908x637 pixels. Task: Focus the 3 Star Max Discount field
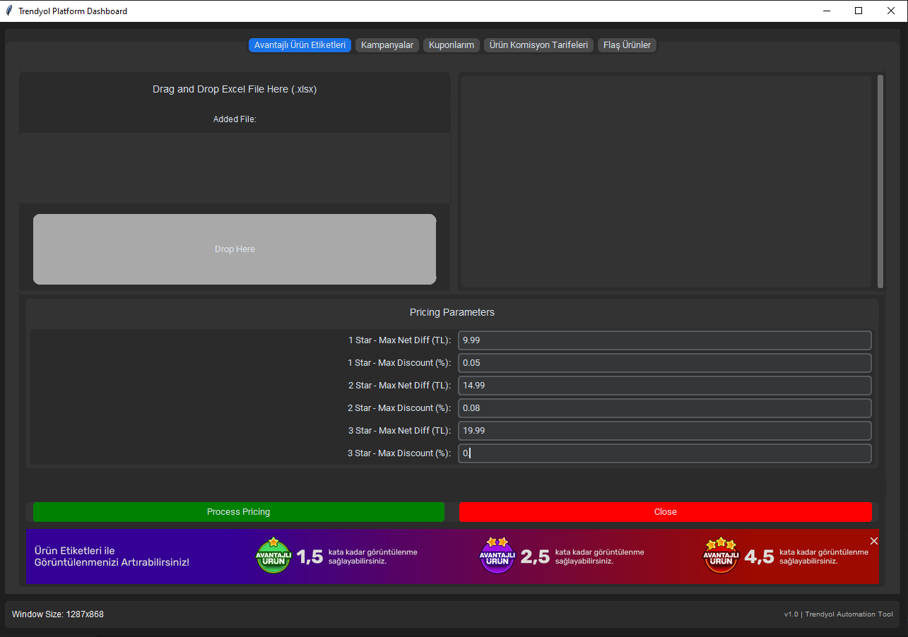pos(664,453)
